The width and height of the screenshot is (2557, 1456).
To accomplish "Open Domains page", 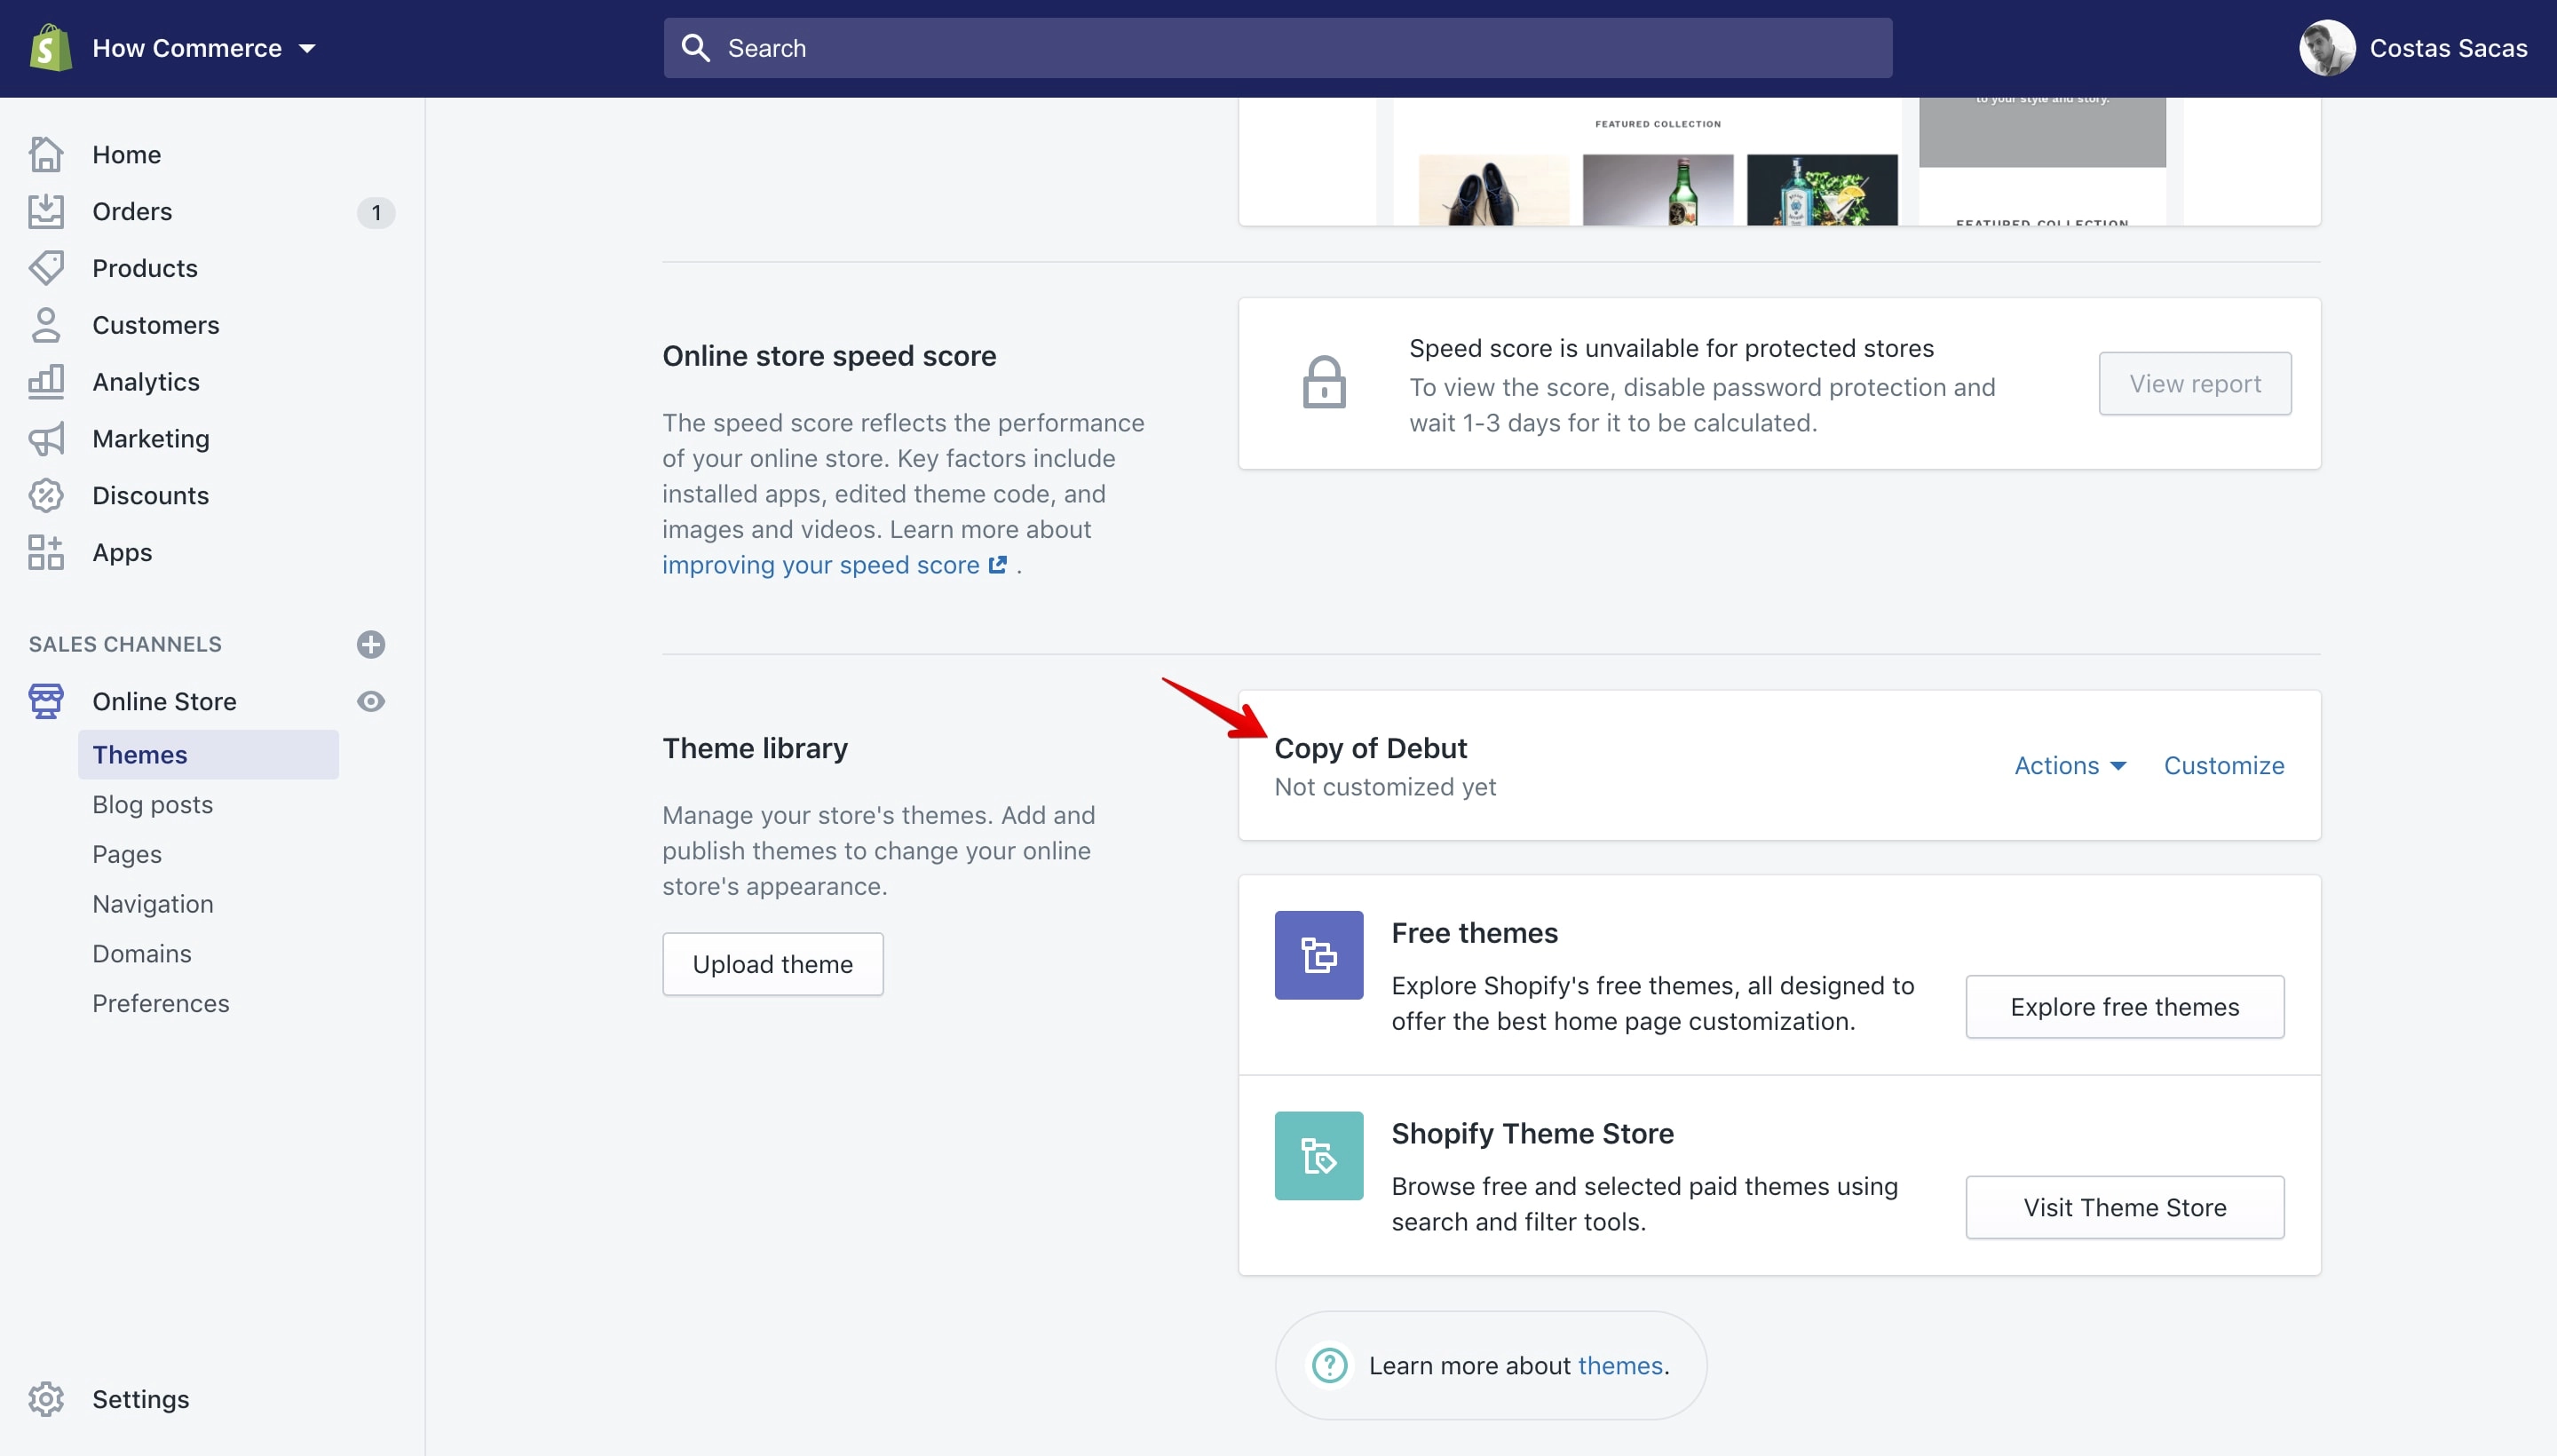I will (x=142, y=953).
